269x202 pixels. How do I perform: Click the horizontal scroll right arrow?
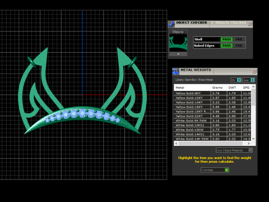[x=249, y=144]
